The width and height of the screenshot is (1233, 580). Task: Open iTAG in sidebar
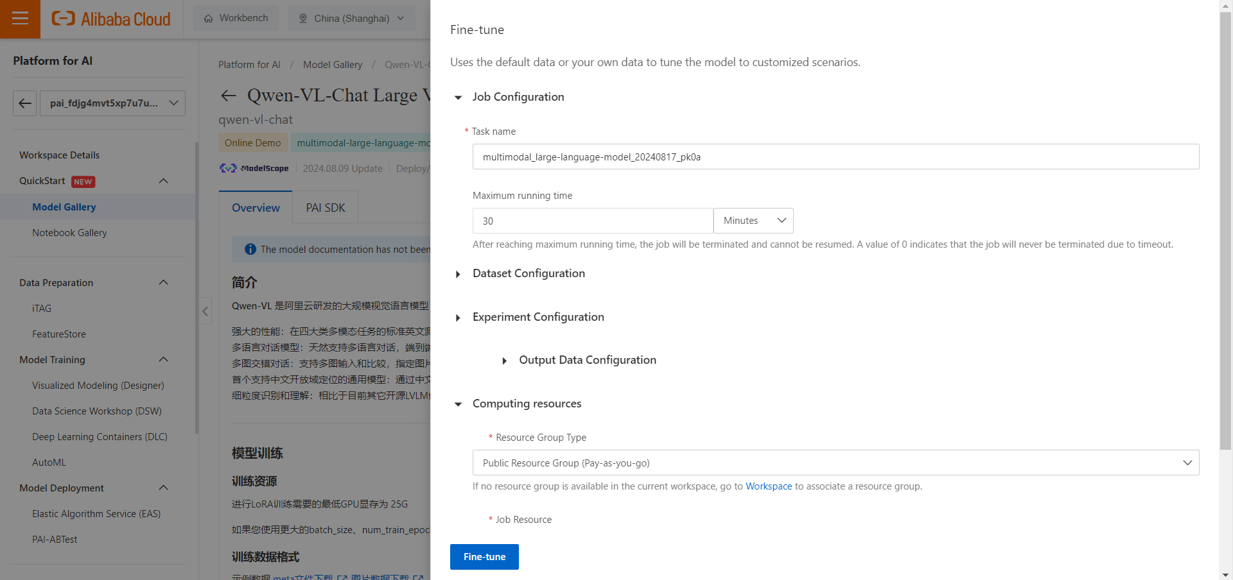(42, 309)
